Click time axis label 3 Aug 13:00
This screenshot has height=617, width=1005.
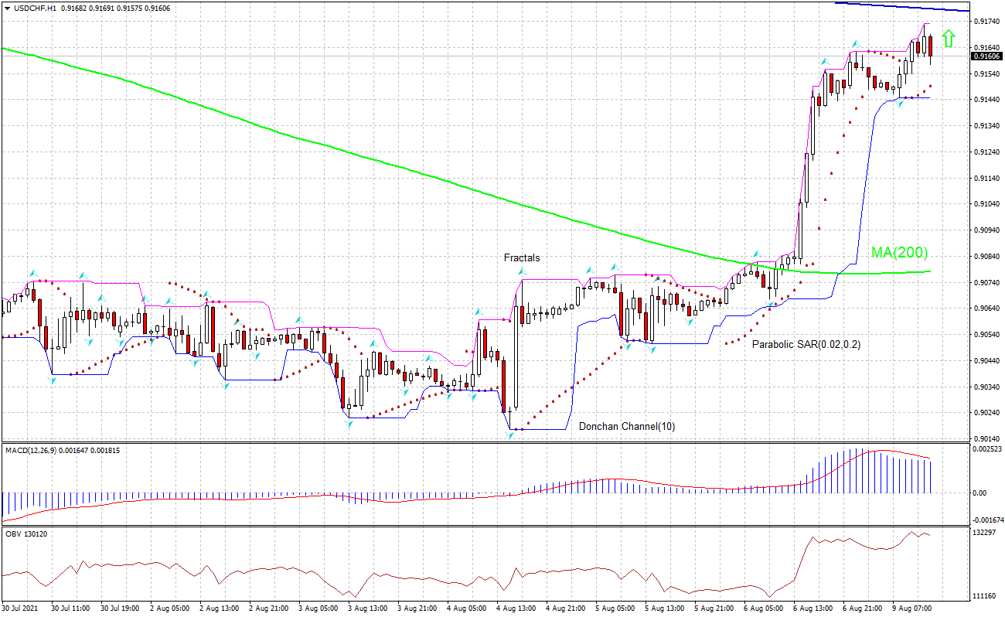tap(368, 608)
